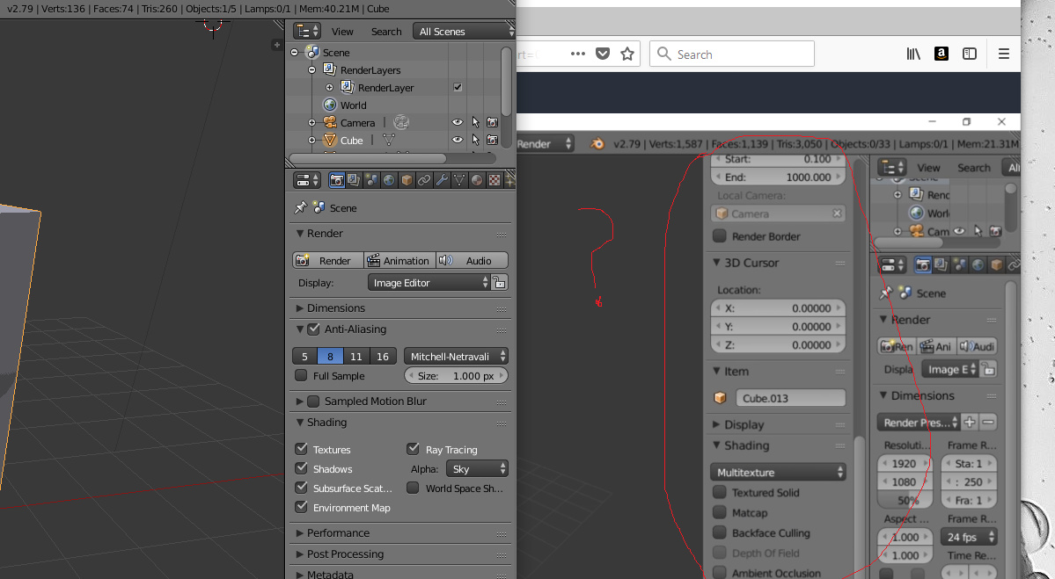Switch to World properties globe icon
The width and height of the screenshot is (1055, 579).
tap(388, 179)
